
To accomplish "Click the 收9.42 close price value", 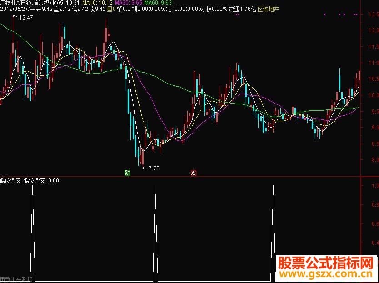I will point(97,10).
